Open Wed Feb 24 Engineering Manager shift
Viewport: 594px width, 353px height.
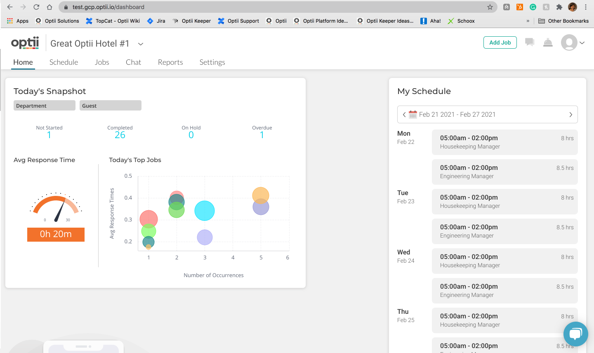(x=505, y=291)
